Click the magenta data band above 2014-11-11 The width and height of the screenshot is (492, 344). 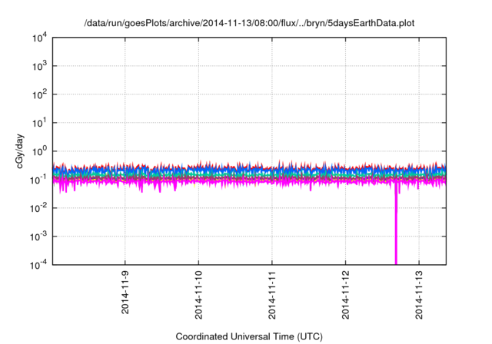pyautogui.click(x=271, y=182)
